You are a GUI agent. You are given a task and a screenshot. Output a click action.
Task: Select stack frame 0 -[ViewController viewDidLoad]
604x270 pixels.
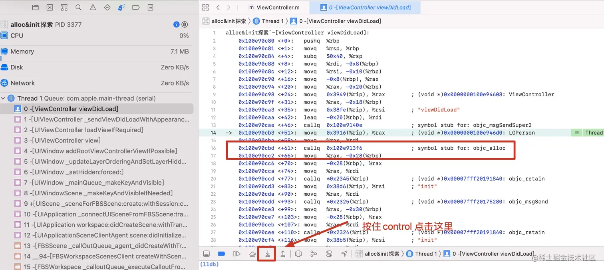[97, 109]
